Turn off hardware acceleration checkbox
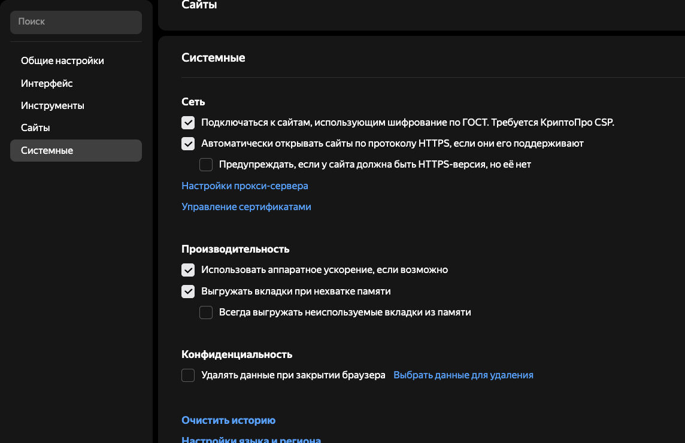The image size is (685, 443). 188,270
